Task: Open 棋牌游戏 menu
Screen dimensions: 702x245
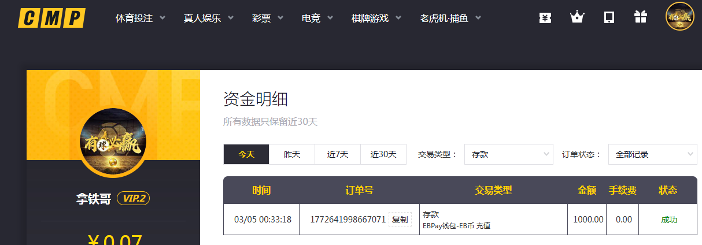Action: (370, 18)
